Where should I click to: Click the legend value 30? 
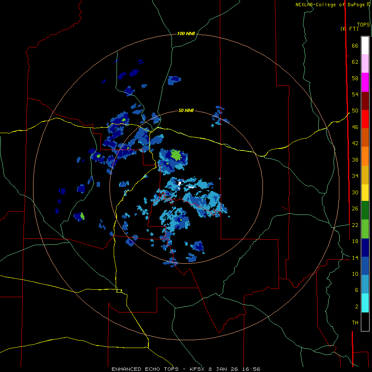click(355, 192)
